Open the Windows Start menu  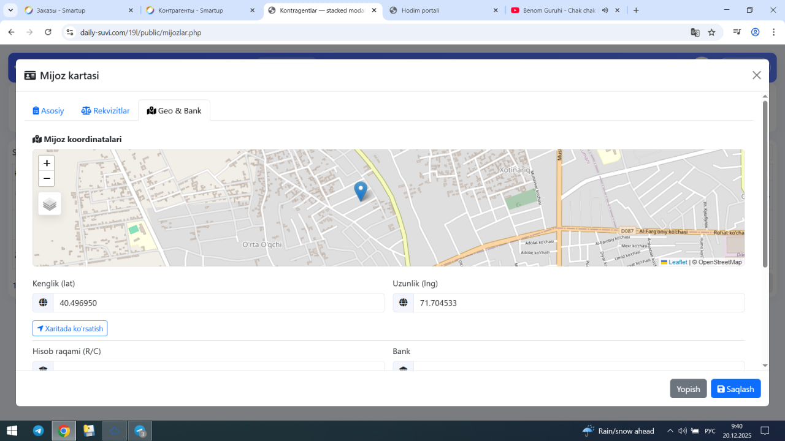[12, 431]
